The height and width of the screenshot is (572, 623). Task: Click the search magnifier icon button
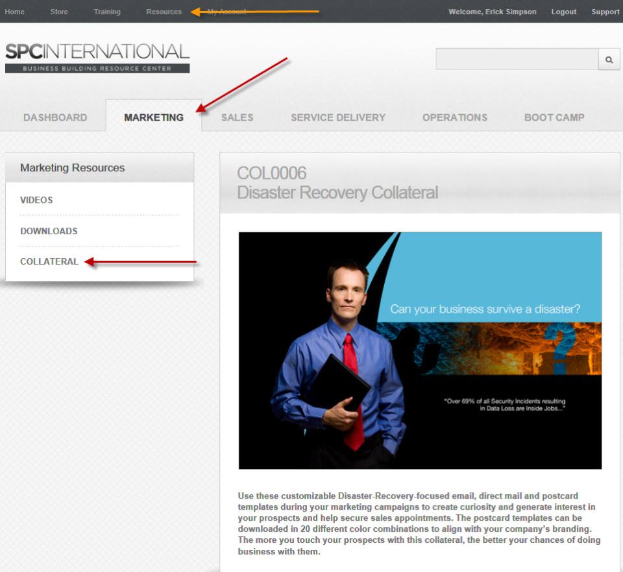point(609,60)
